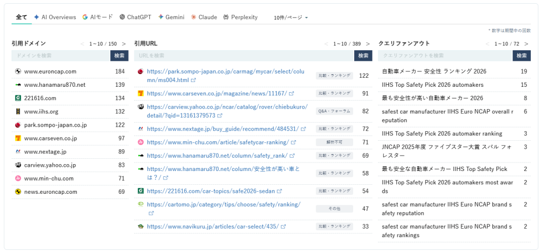Open the carview.yahoo.co.jp chiebukuro link
This screenshot has width=542, height=252.
227,111
